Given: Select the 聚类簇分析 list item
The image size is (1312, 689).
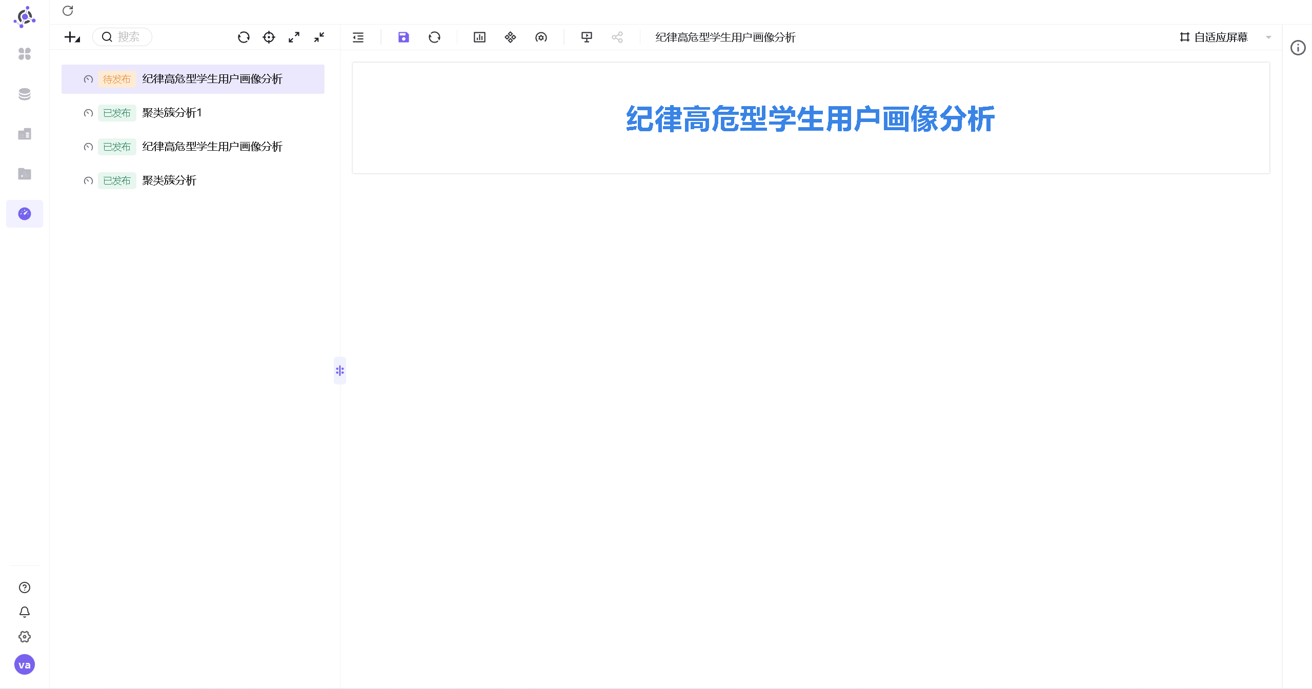Looking at the screenshot, I should coord(193,180).
